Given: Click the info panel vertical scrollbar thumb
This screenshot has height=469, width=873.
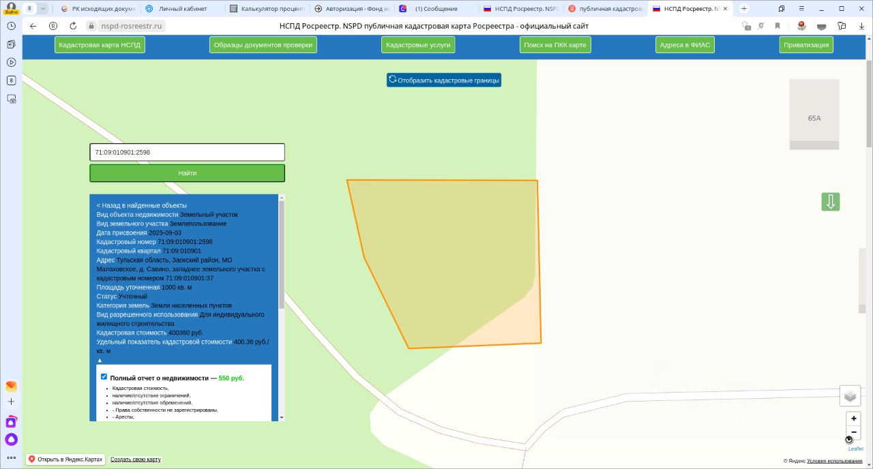Looking at the screenshot, I should (282, 255).
